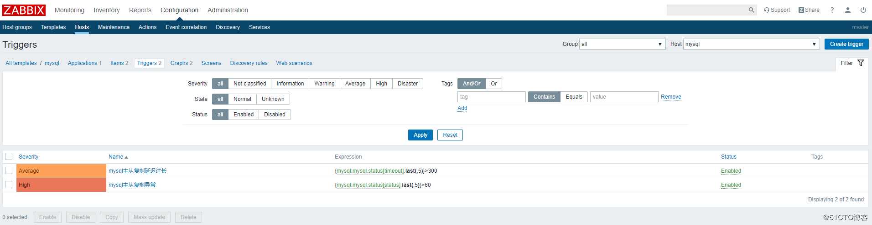Open the user profile icon
Viewport: 872px width, 225px height.
(x=847, y=10)
